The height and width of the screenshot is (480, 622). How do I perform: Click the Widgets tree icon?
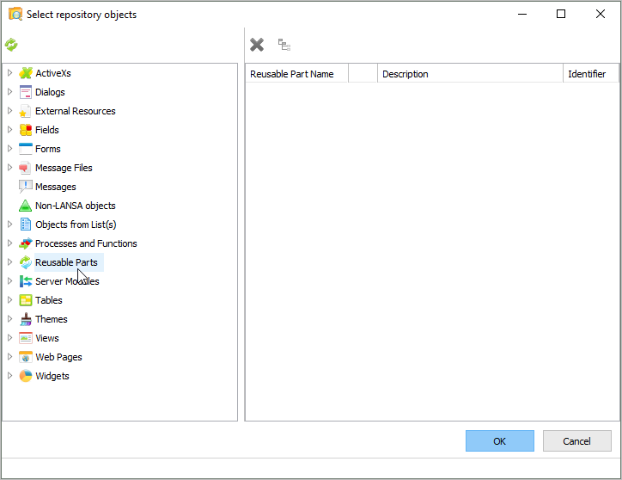[x=26, y=376]
